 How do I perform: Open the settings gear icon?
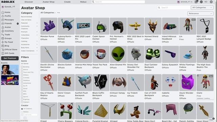(x=211, y=2)
